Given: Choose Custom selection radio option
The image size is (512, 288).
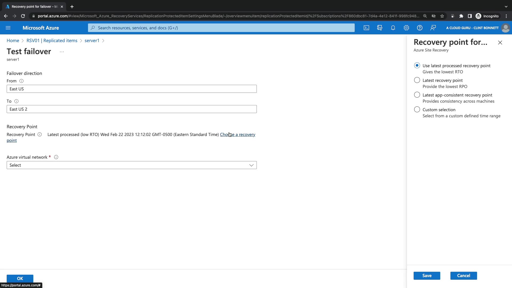Looking at the screenshot, I should [417, 110].
